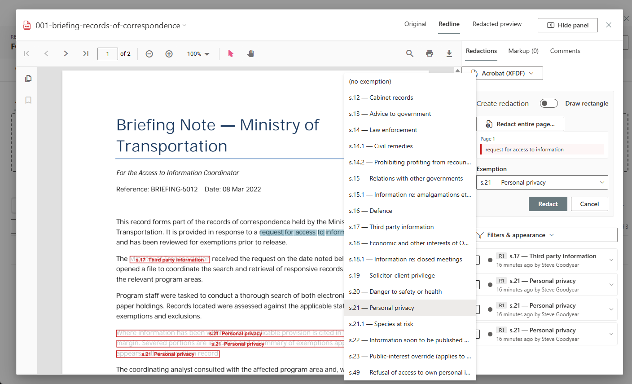Click document scrollbar up arrow
This screenshot has height=384, width=632.
457,71
